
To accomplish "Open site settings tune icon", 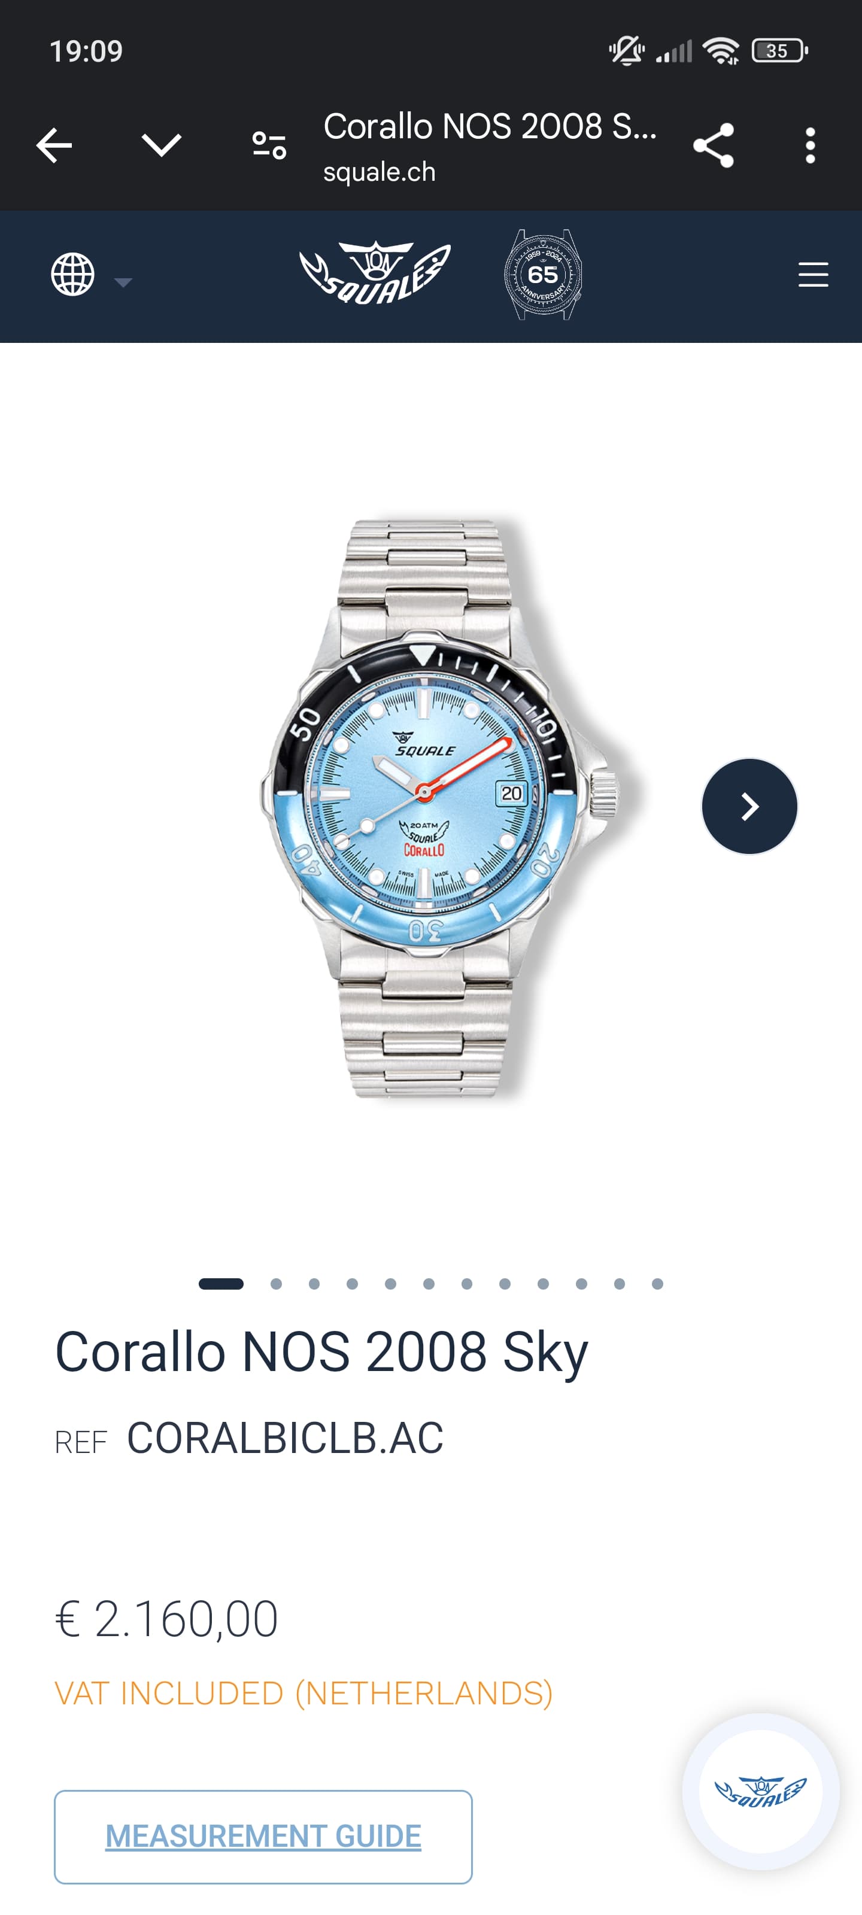I will pyautogui.click(x=269, y=145).
